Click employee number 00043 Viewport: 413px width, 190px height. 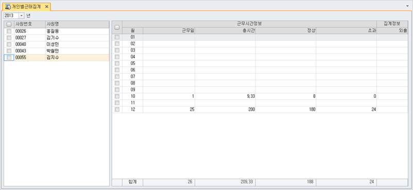21,51
